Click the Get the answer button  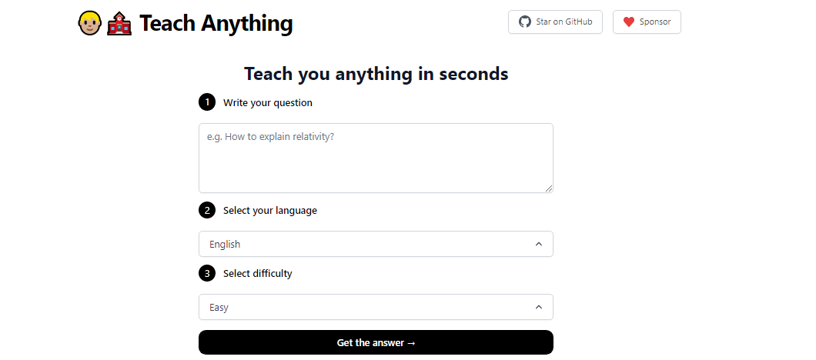pos(376,342)
